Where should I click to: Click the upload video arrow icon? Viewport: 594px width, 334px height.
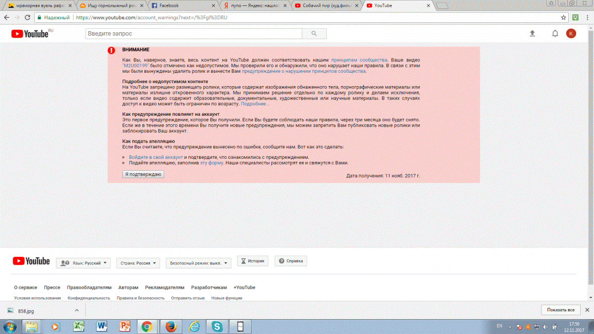[x=533, y=34]
